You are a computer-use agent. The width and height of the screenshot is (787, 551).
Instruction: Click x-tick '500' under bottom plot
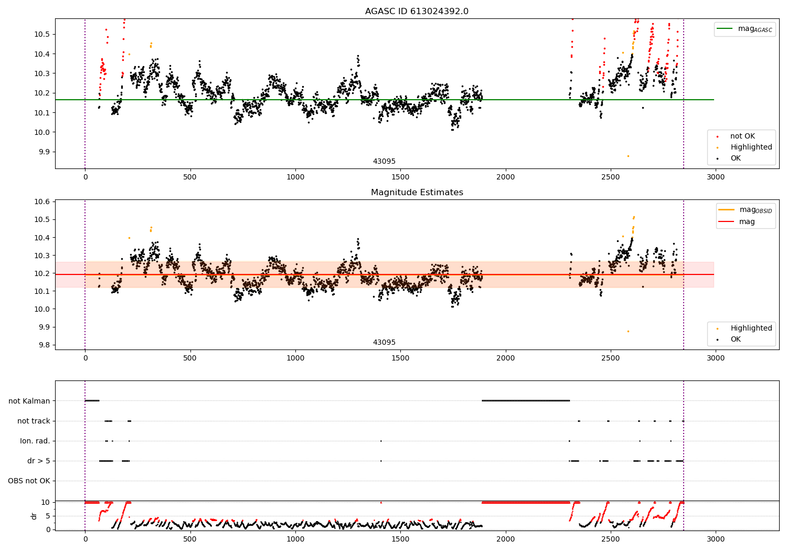point(190,539)
